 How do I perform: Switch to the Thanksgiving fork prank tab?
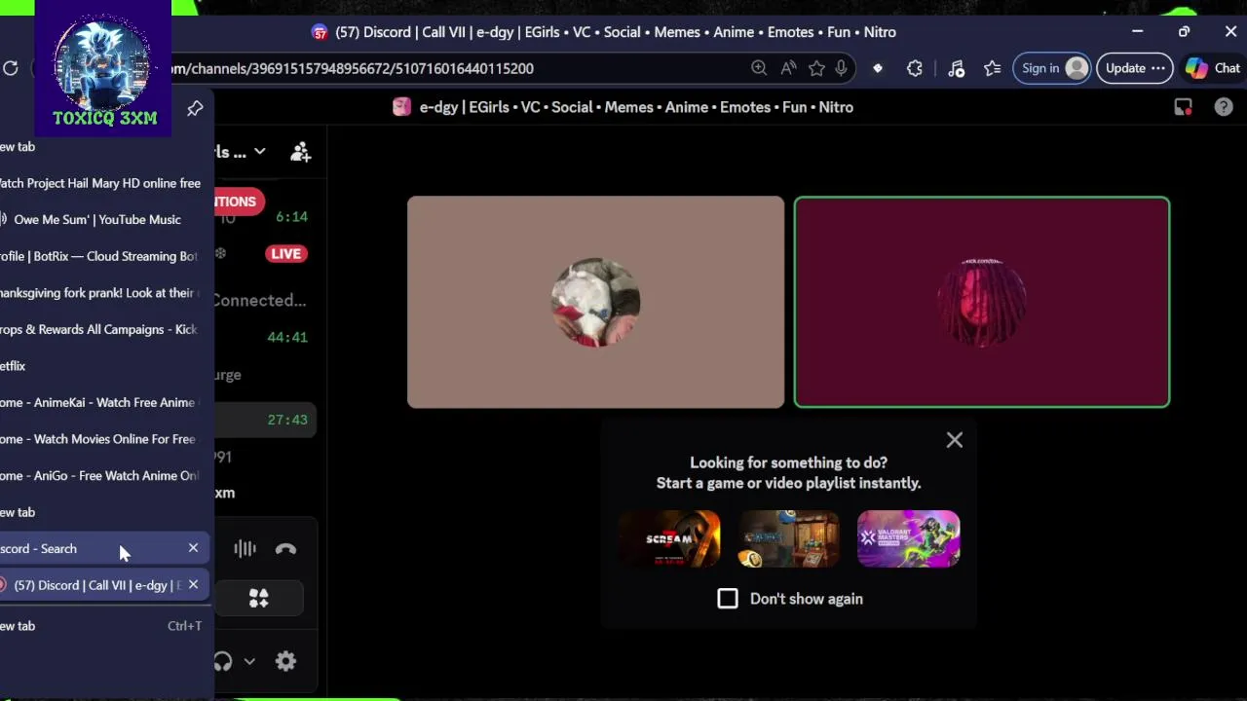coord(102,293)
